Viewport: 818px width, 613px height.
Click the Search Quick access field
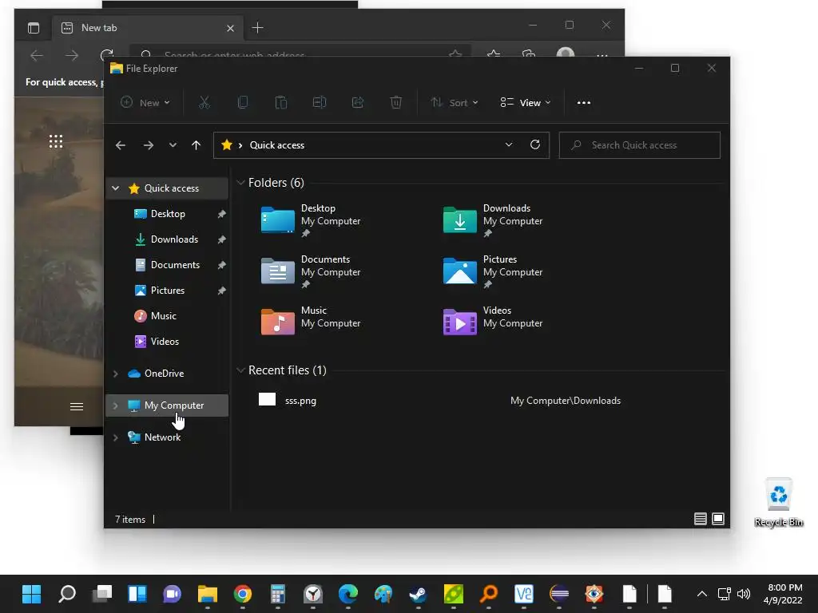(x=640, y=145)
